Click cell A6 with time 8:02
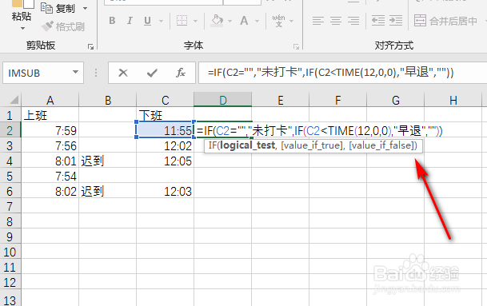487x306 pixels. click(x=50, y=192)
